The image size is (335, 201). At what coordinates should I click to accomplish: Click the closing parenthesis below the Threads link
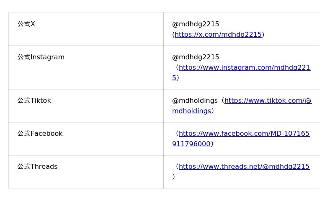click(173, 177)
